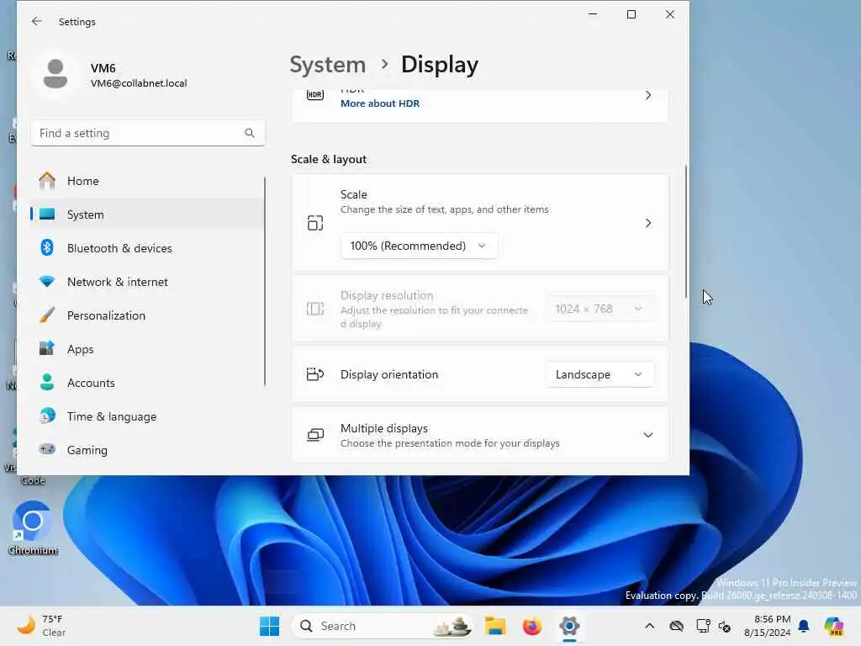
Task: Click the muted volume tray icon
Action: click(x=724, y=626)
